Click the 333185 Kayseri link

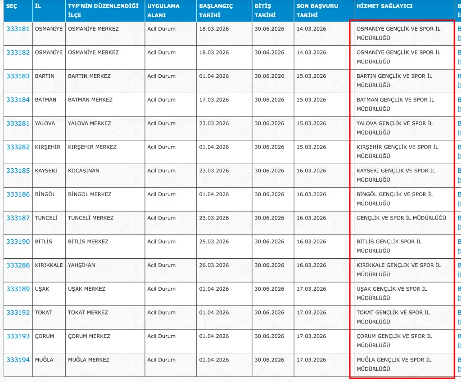pyautogui.click(x=18, y=171)
